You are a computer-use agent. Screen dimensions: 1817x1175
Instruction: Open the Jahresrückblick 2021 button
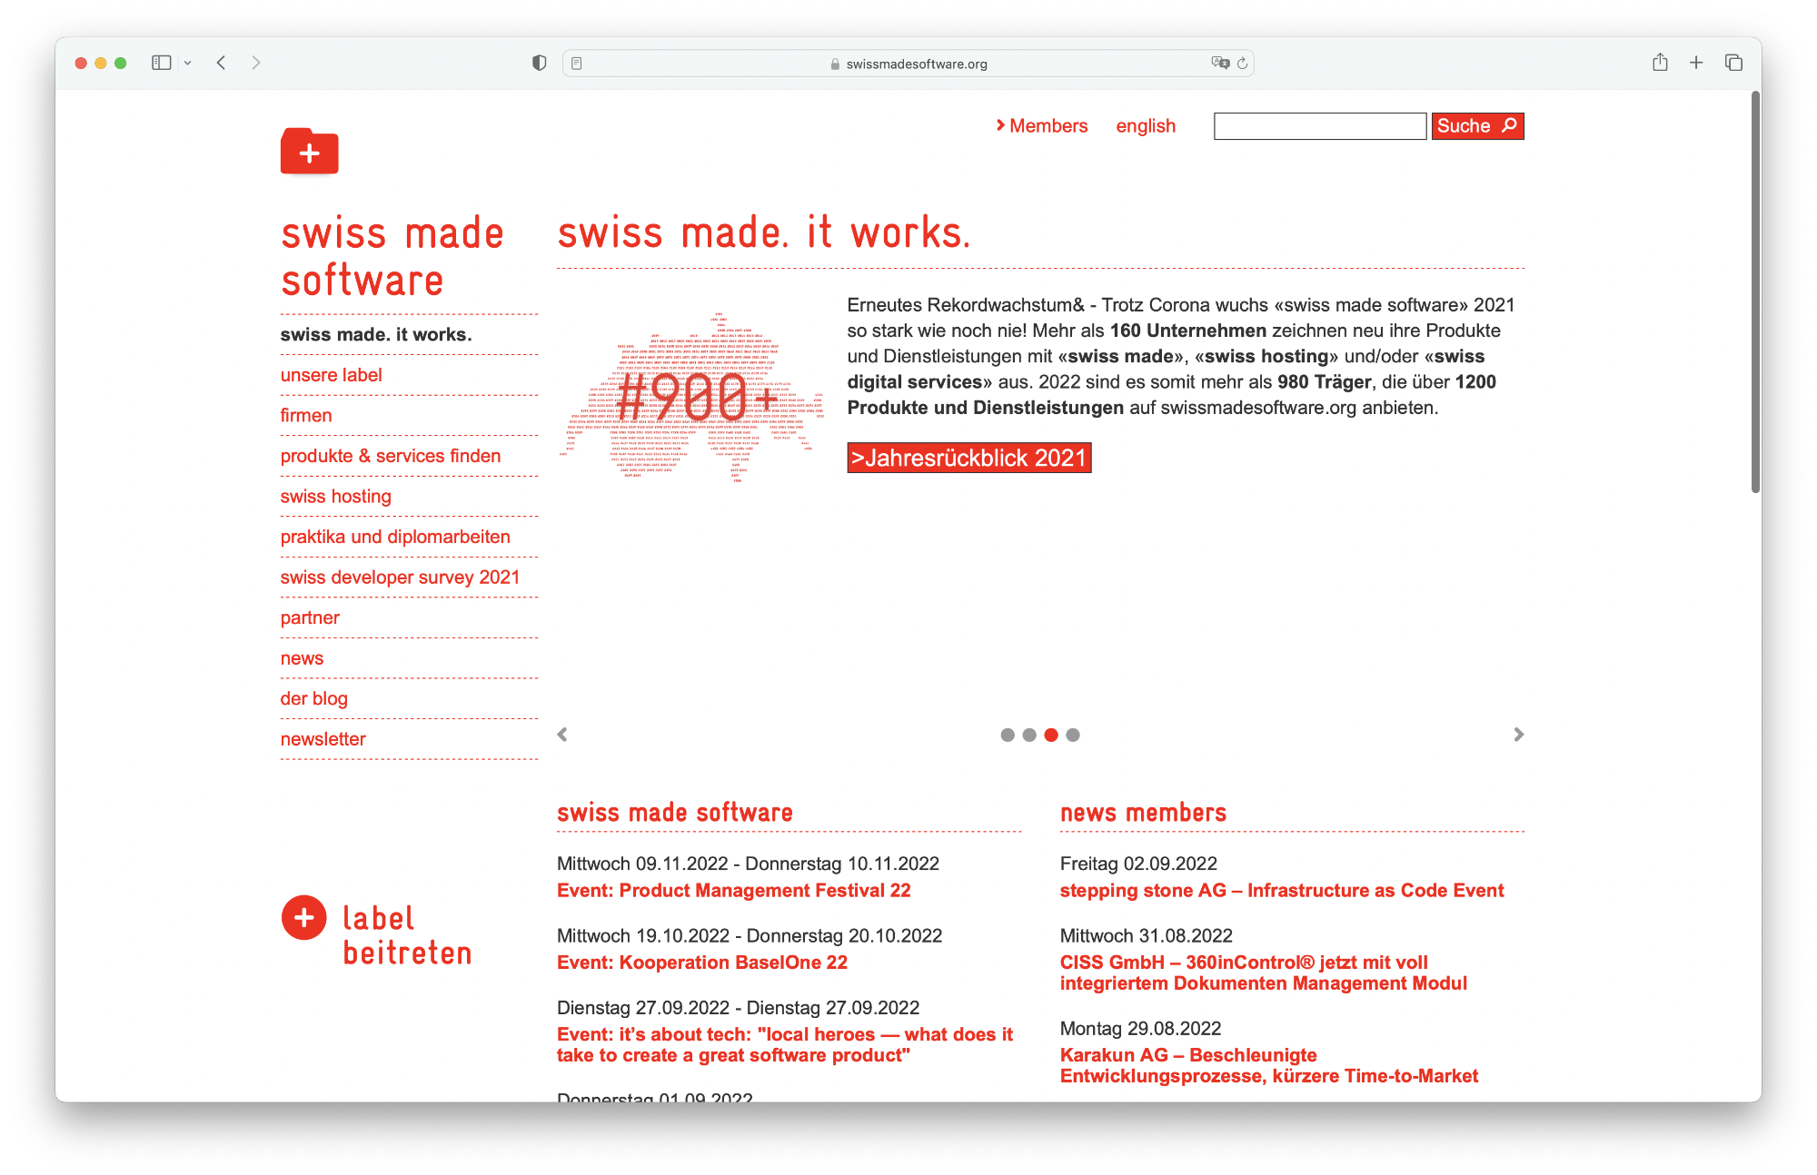pyautogui.click(x=968, y=458)
